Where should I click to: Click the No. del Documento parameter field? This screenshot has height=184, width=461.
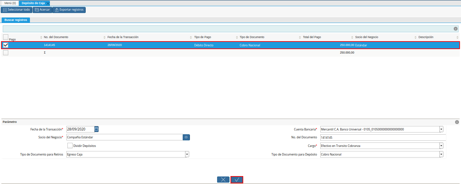tap(383, 137)
